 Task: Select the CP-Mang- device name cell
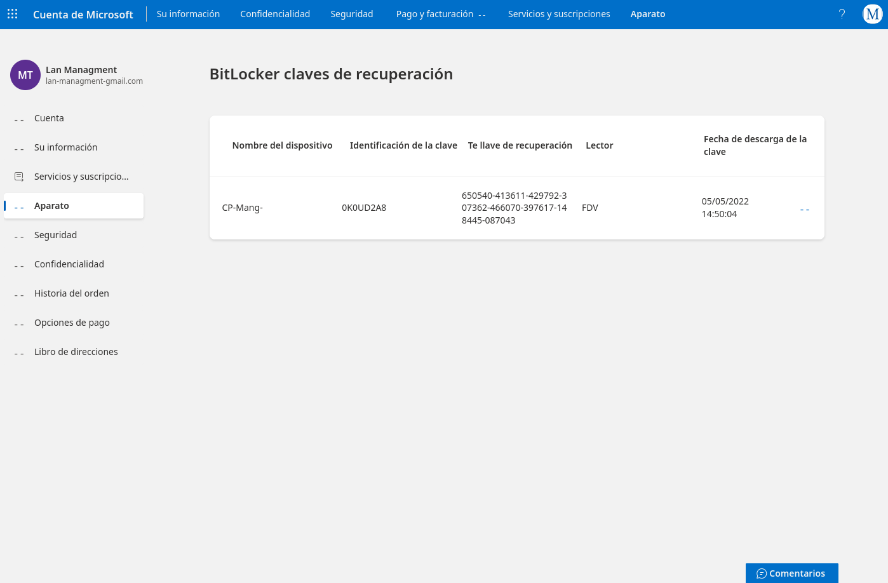point(242,208)
